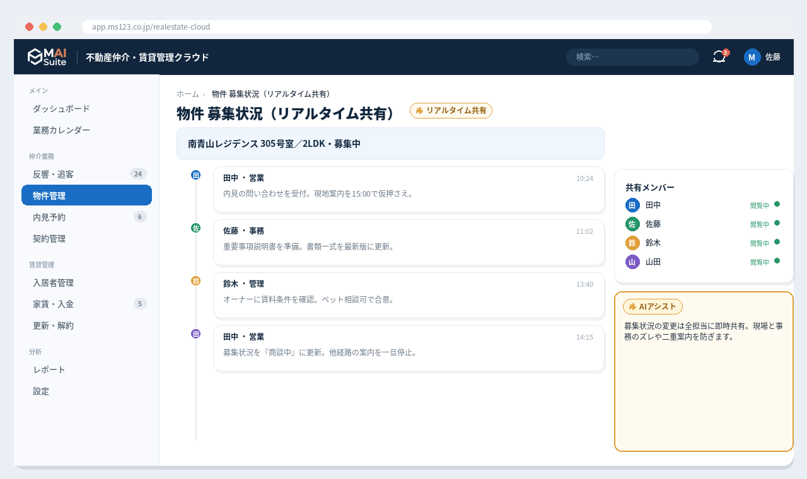
Task: Click the sparkle icon in リアルタイム共有 badge
Action: click(x=419, y=110)
